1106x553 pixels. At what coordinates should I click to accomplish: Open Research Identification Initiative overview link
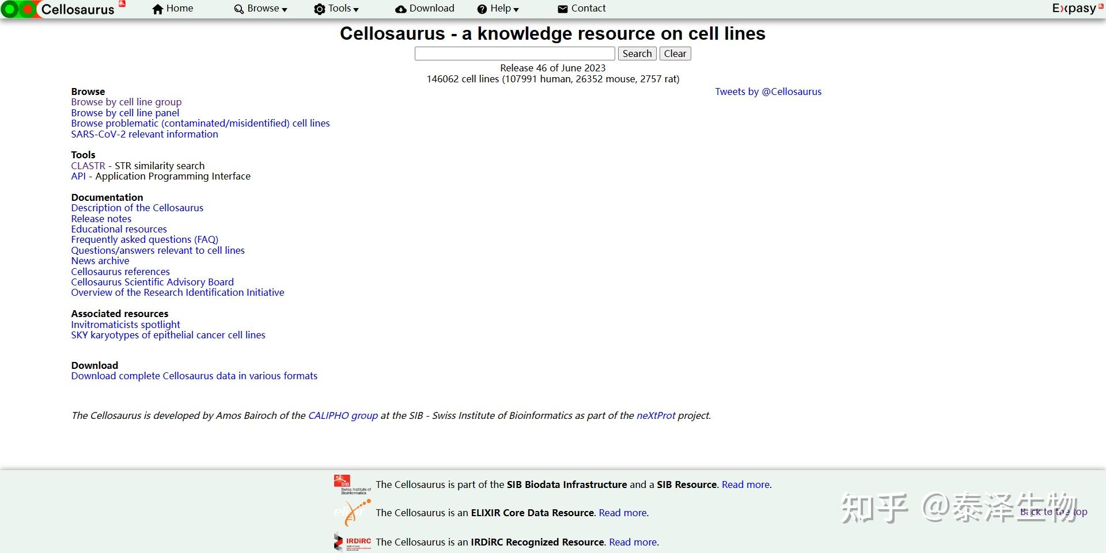[178, 292]
